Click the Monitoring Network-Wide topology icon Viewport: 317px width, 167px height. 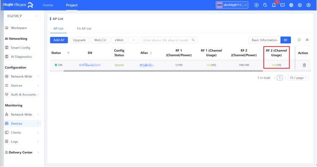(x=7, y=114)
